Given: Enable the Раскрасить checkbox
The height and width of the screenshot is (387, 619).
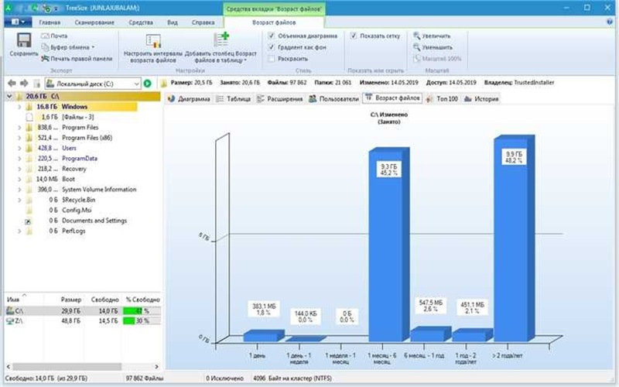Looking at the screenshot, I should pos(272,58).
